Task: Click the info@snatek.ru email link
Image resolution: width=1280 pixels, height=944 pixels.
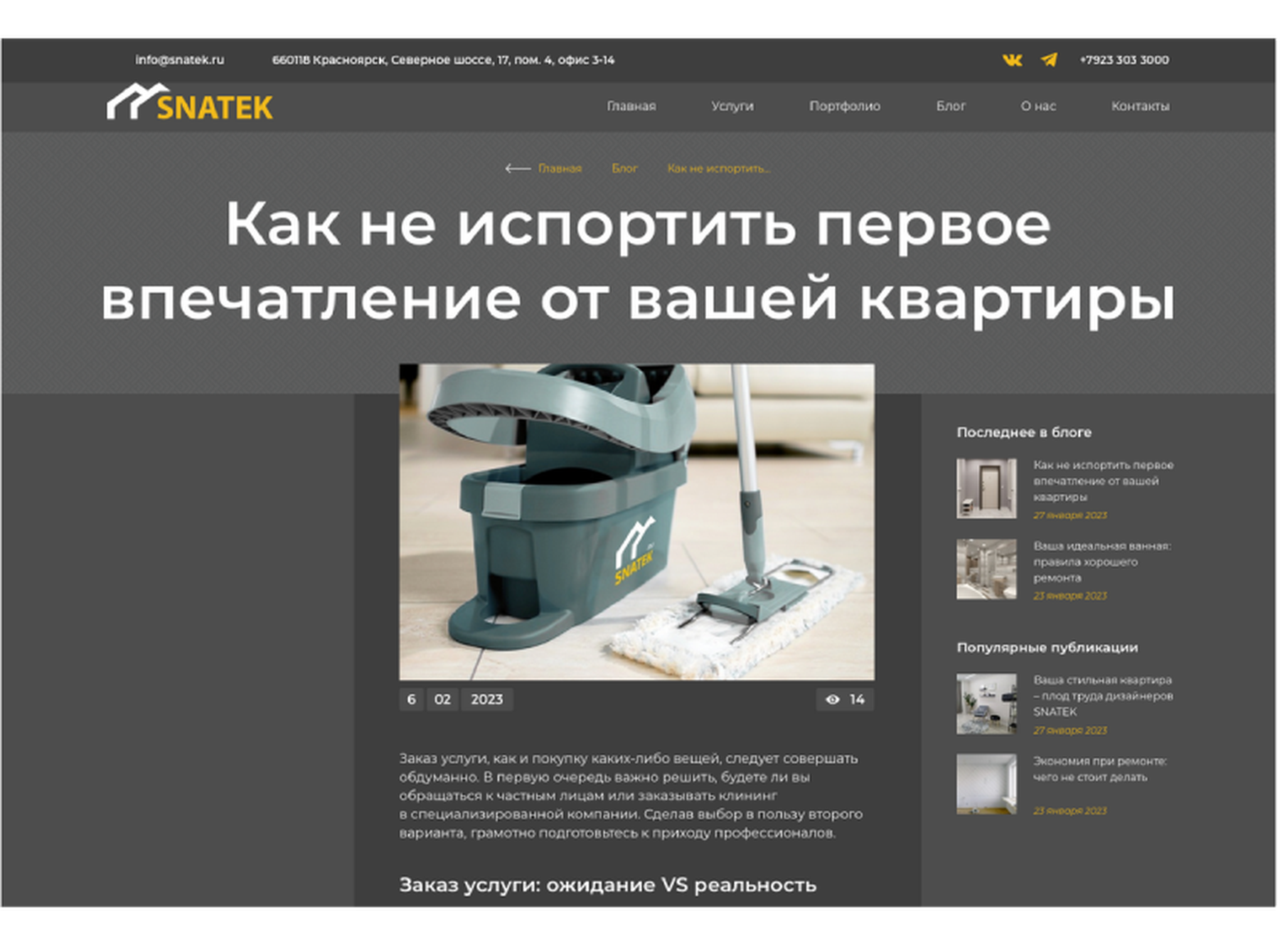Action: coord(180,60)
